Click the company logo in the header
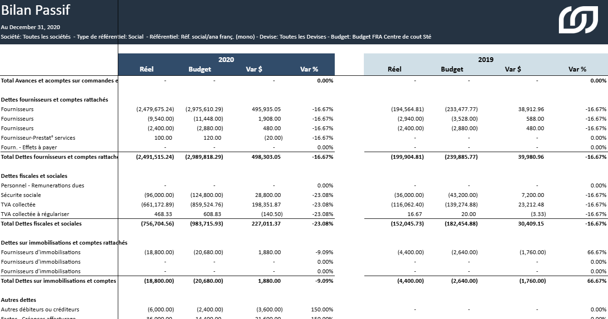The width and height of the screenshot is (608, 319). [x=578, y=20]
